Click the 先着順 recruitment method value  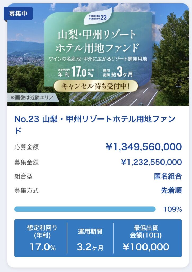pos(171,190)
